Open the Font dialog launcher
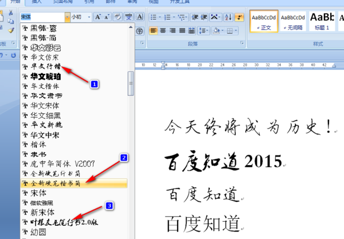 point(142,43)
